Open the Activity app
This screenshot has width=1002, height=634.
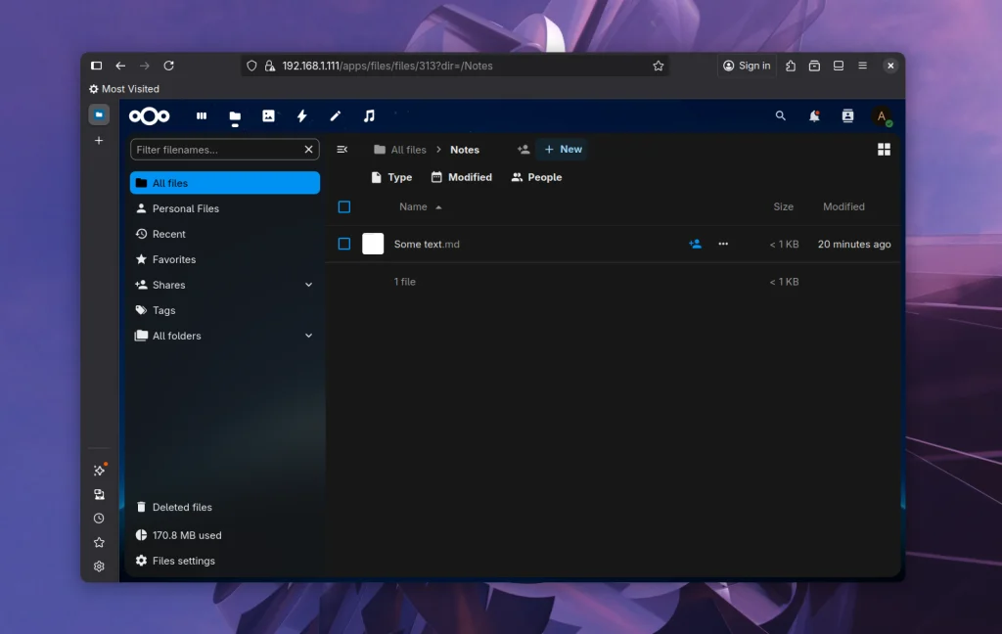[x=301, y=116]
